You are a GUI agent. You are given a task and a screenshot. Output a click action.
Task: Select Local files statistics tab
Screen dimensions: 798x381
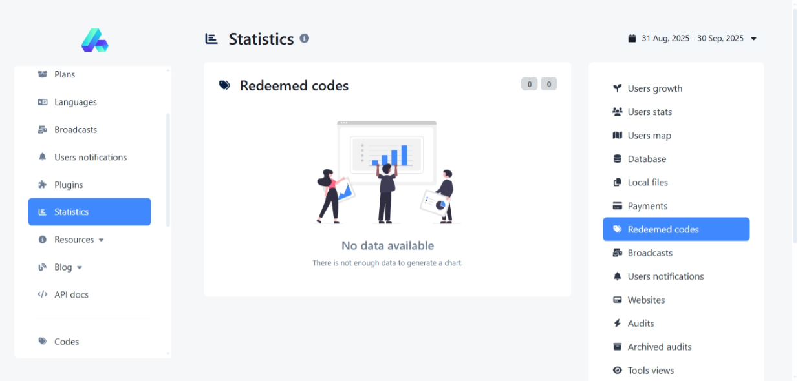(647, 183)
